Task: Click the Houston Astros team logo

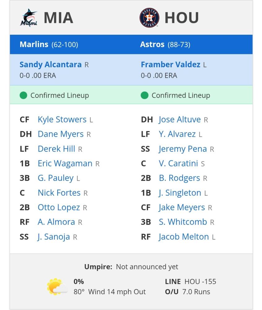Action: (149, 18)
